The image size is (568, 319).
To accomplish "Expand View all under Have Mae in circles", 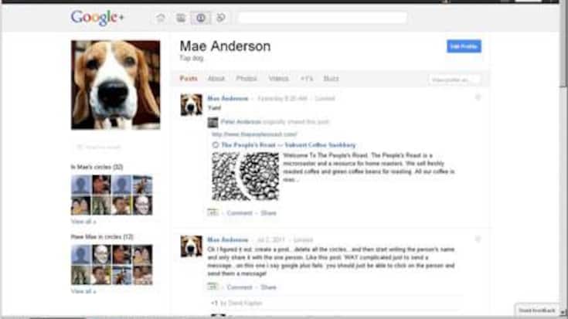I will 83,291.
